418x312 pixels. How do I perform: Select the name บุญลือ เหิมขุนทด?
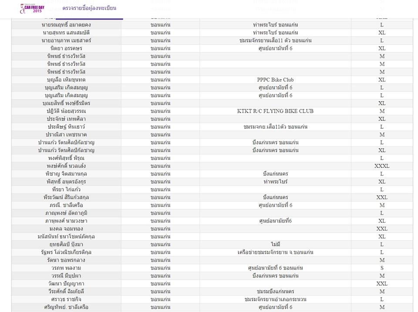click(x=66, y=80)
